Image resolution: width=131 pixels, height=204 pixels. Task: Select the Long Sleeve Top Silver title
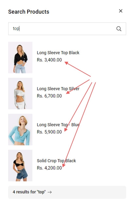tap(58, 89)
